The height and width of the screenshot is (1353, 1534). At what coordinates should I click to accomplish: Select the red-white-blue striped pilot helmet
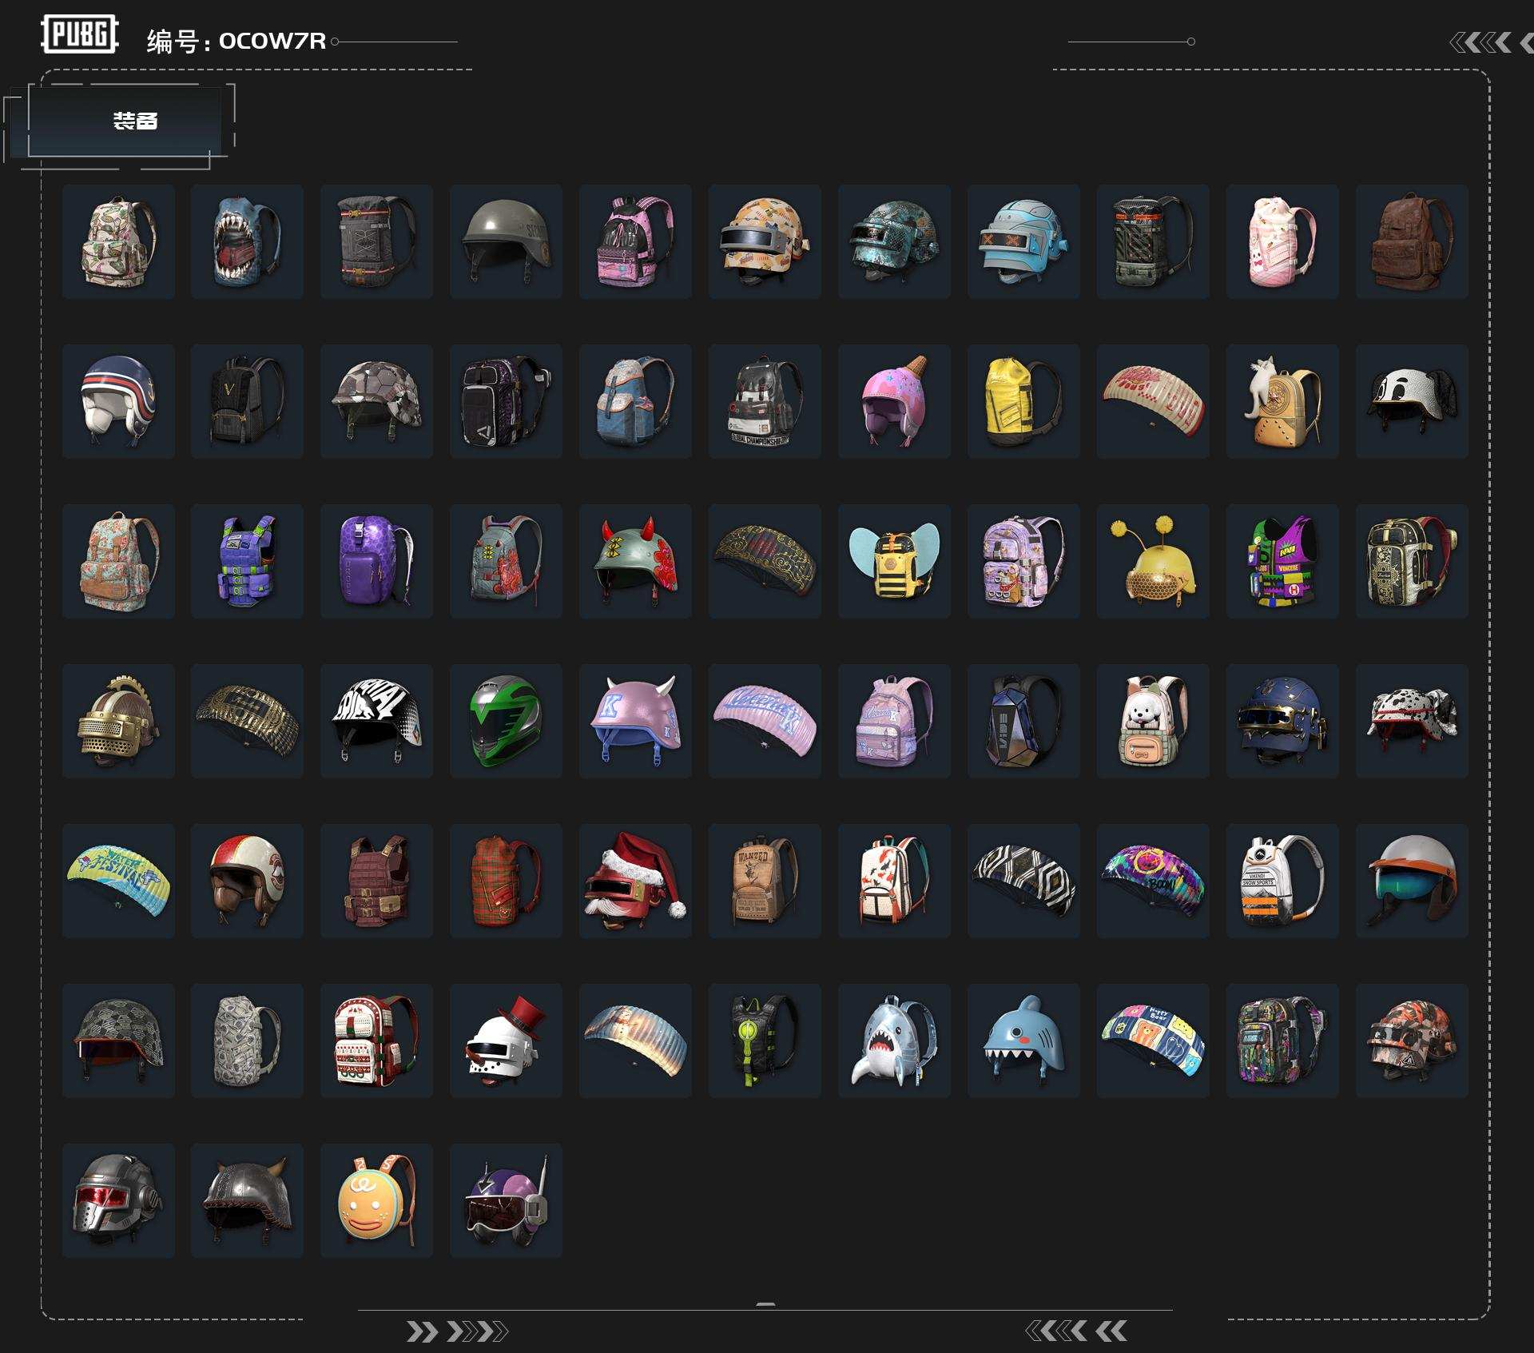click(x=118, y=401)
